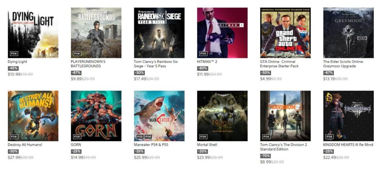Viewport: 378px width, 173px height.
Task: Click the PS4 badge on the Mortal Shell cover
Action: point(203,137)
